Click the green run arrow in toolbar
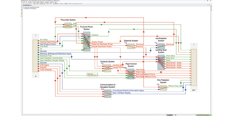Screen dimensions: 233x116 pos(74,3)
